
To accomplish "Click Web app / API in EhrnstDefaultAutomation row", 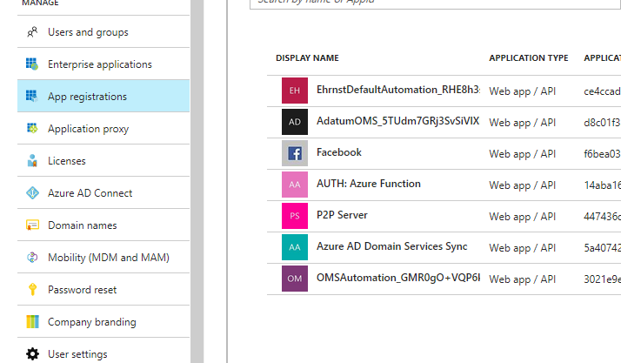I will click(523, 91).
